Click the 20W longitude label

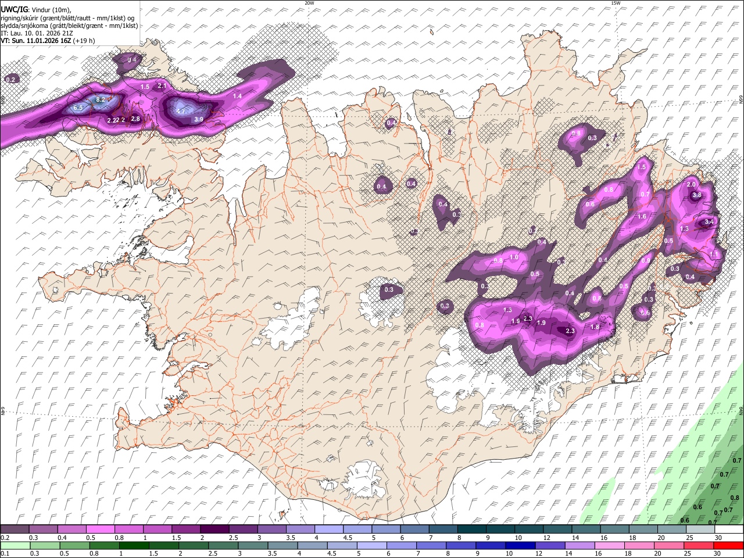[310, 3]
